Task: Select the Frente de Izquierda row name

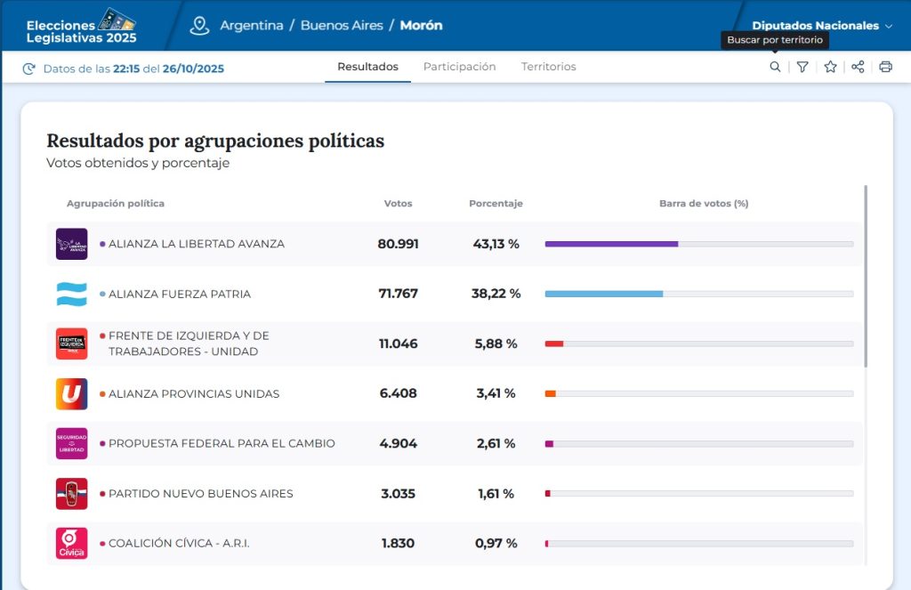Action: click(189, 343)
